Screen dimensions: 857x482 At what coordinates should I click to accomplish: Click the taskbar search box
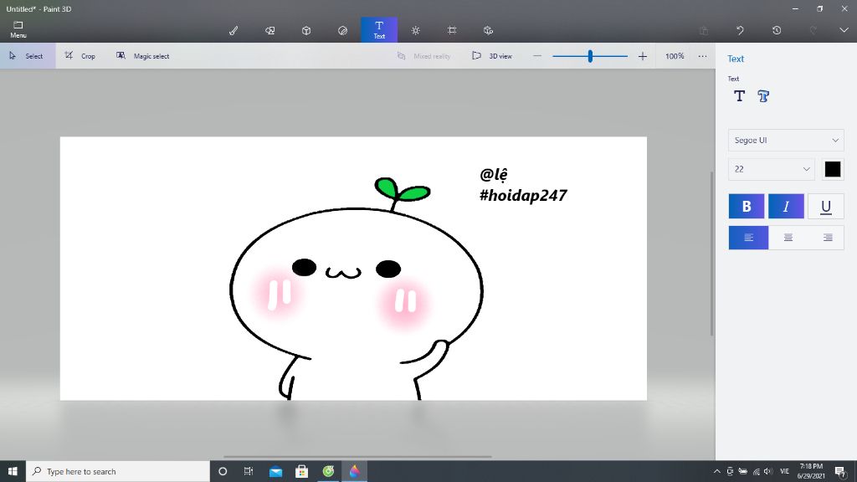(117, 471)
